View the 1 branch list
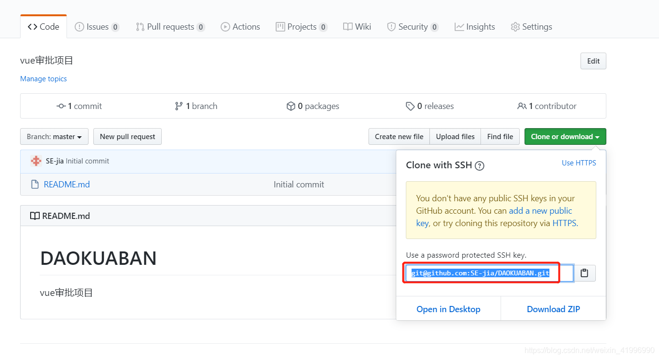659x359 pixels. tap(196, 106)
